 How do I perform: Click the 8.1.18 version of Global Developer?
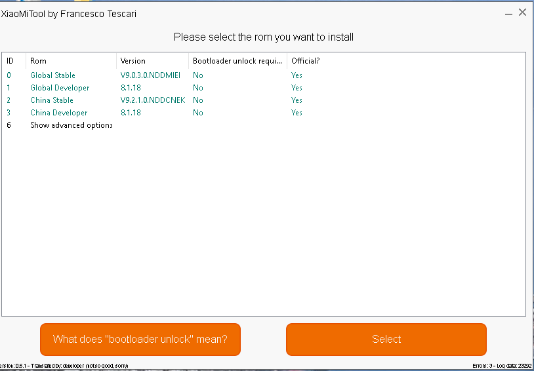131,88
